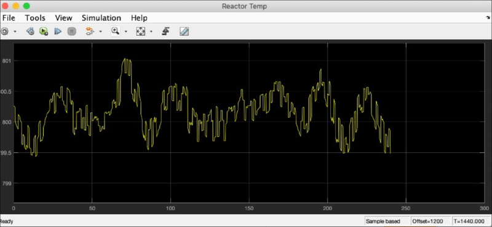Enable Cursor Measurements ruler icon
492x227 pixels.
point(184,31)
